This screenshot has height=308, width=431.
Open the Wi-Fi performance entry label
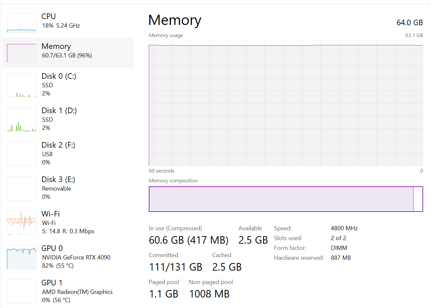point(51,214)
